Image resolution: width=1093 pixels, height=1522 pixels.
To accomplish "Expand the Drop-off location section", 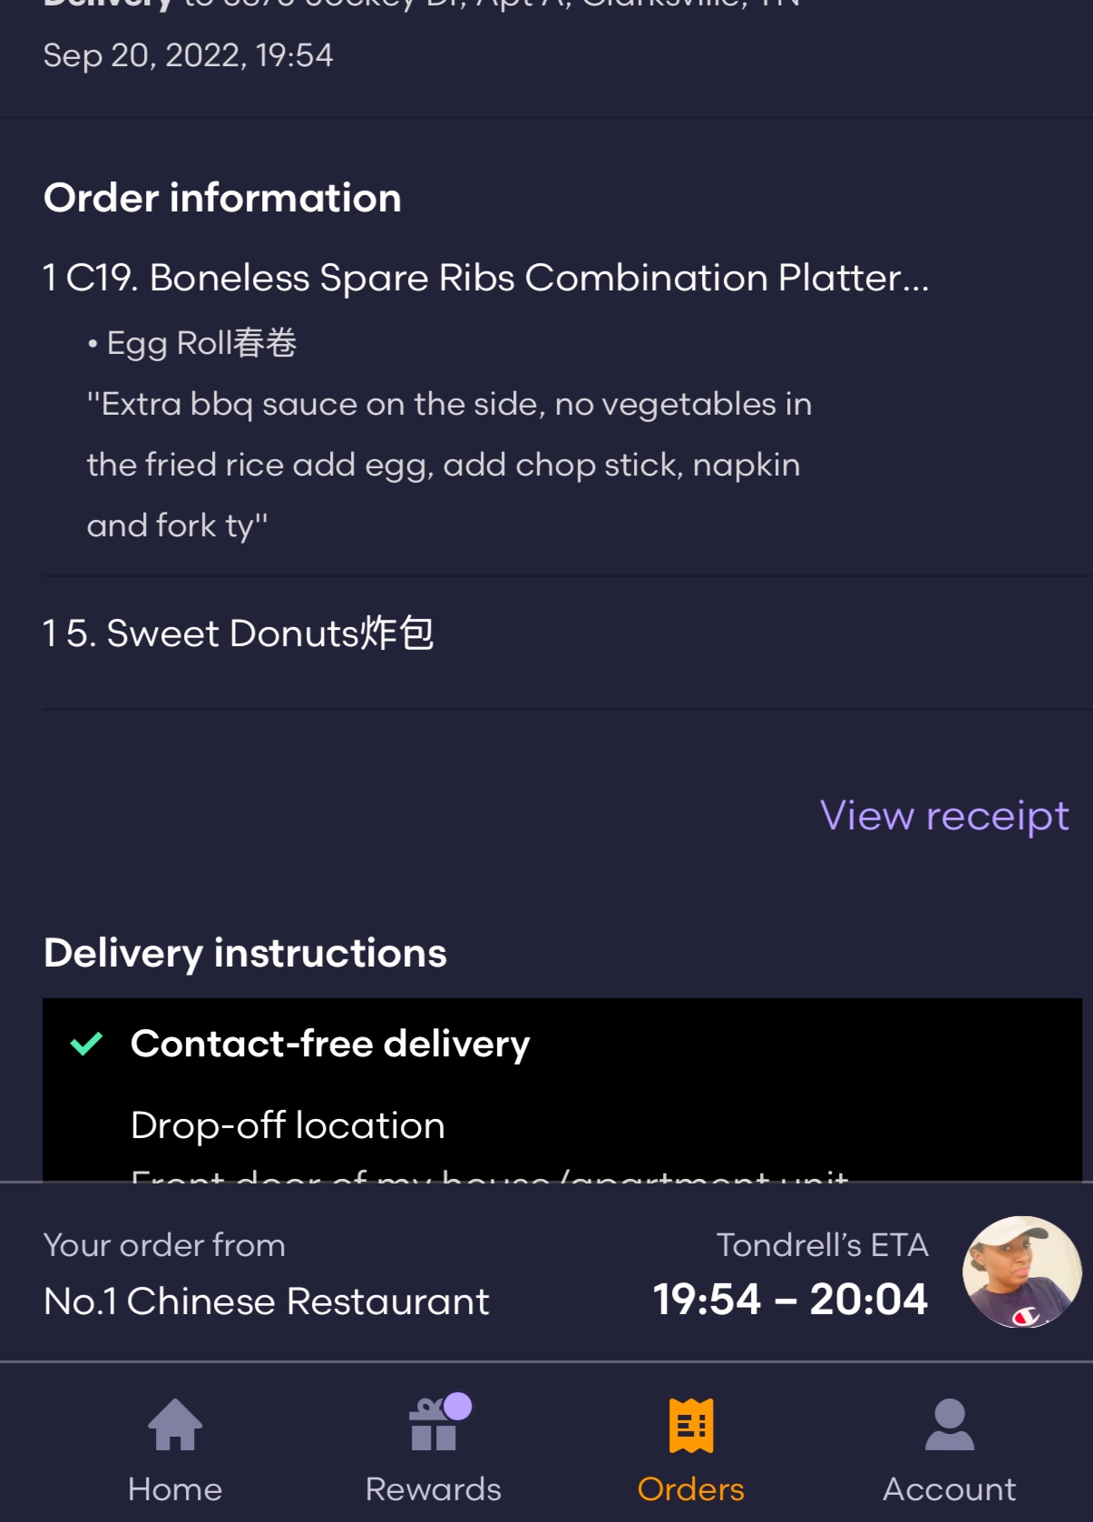I will [288, 1126].
